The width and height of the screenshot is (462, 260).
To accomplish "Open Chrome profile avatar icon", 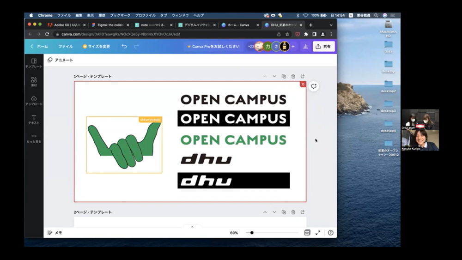I will point(323,34).
